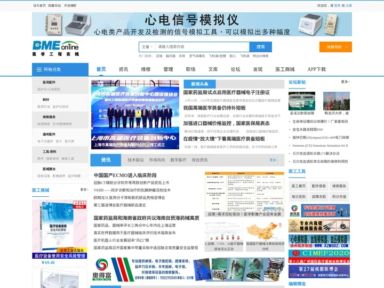384x288 pixels.
Task: Open the 工具/资料 category
Action: [x=50, y=151]
